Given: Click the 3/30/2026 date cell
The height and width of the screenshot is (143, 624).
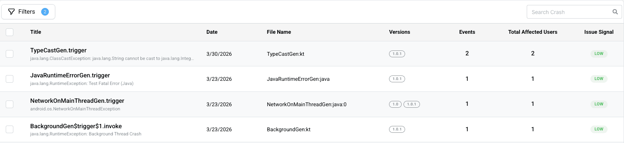Looking at the screenshot, I should [219, 54].
